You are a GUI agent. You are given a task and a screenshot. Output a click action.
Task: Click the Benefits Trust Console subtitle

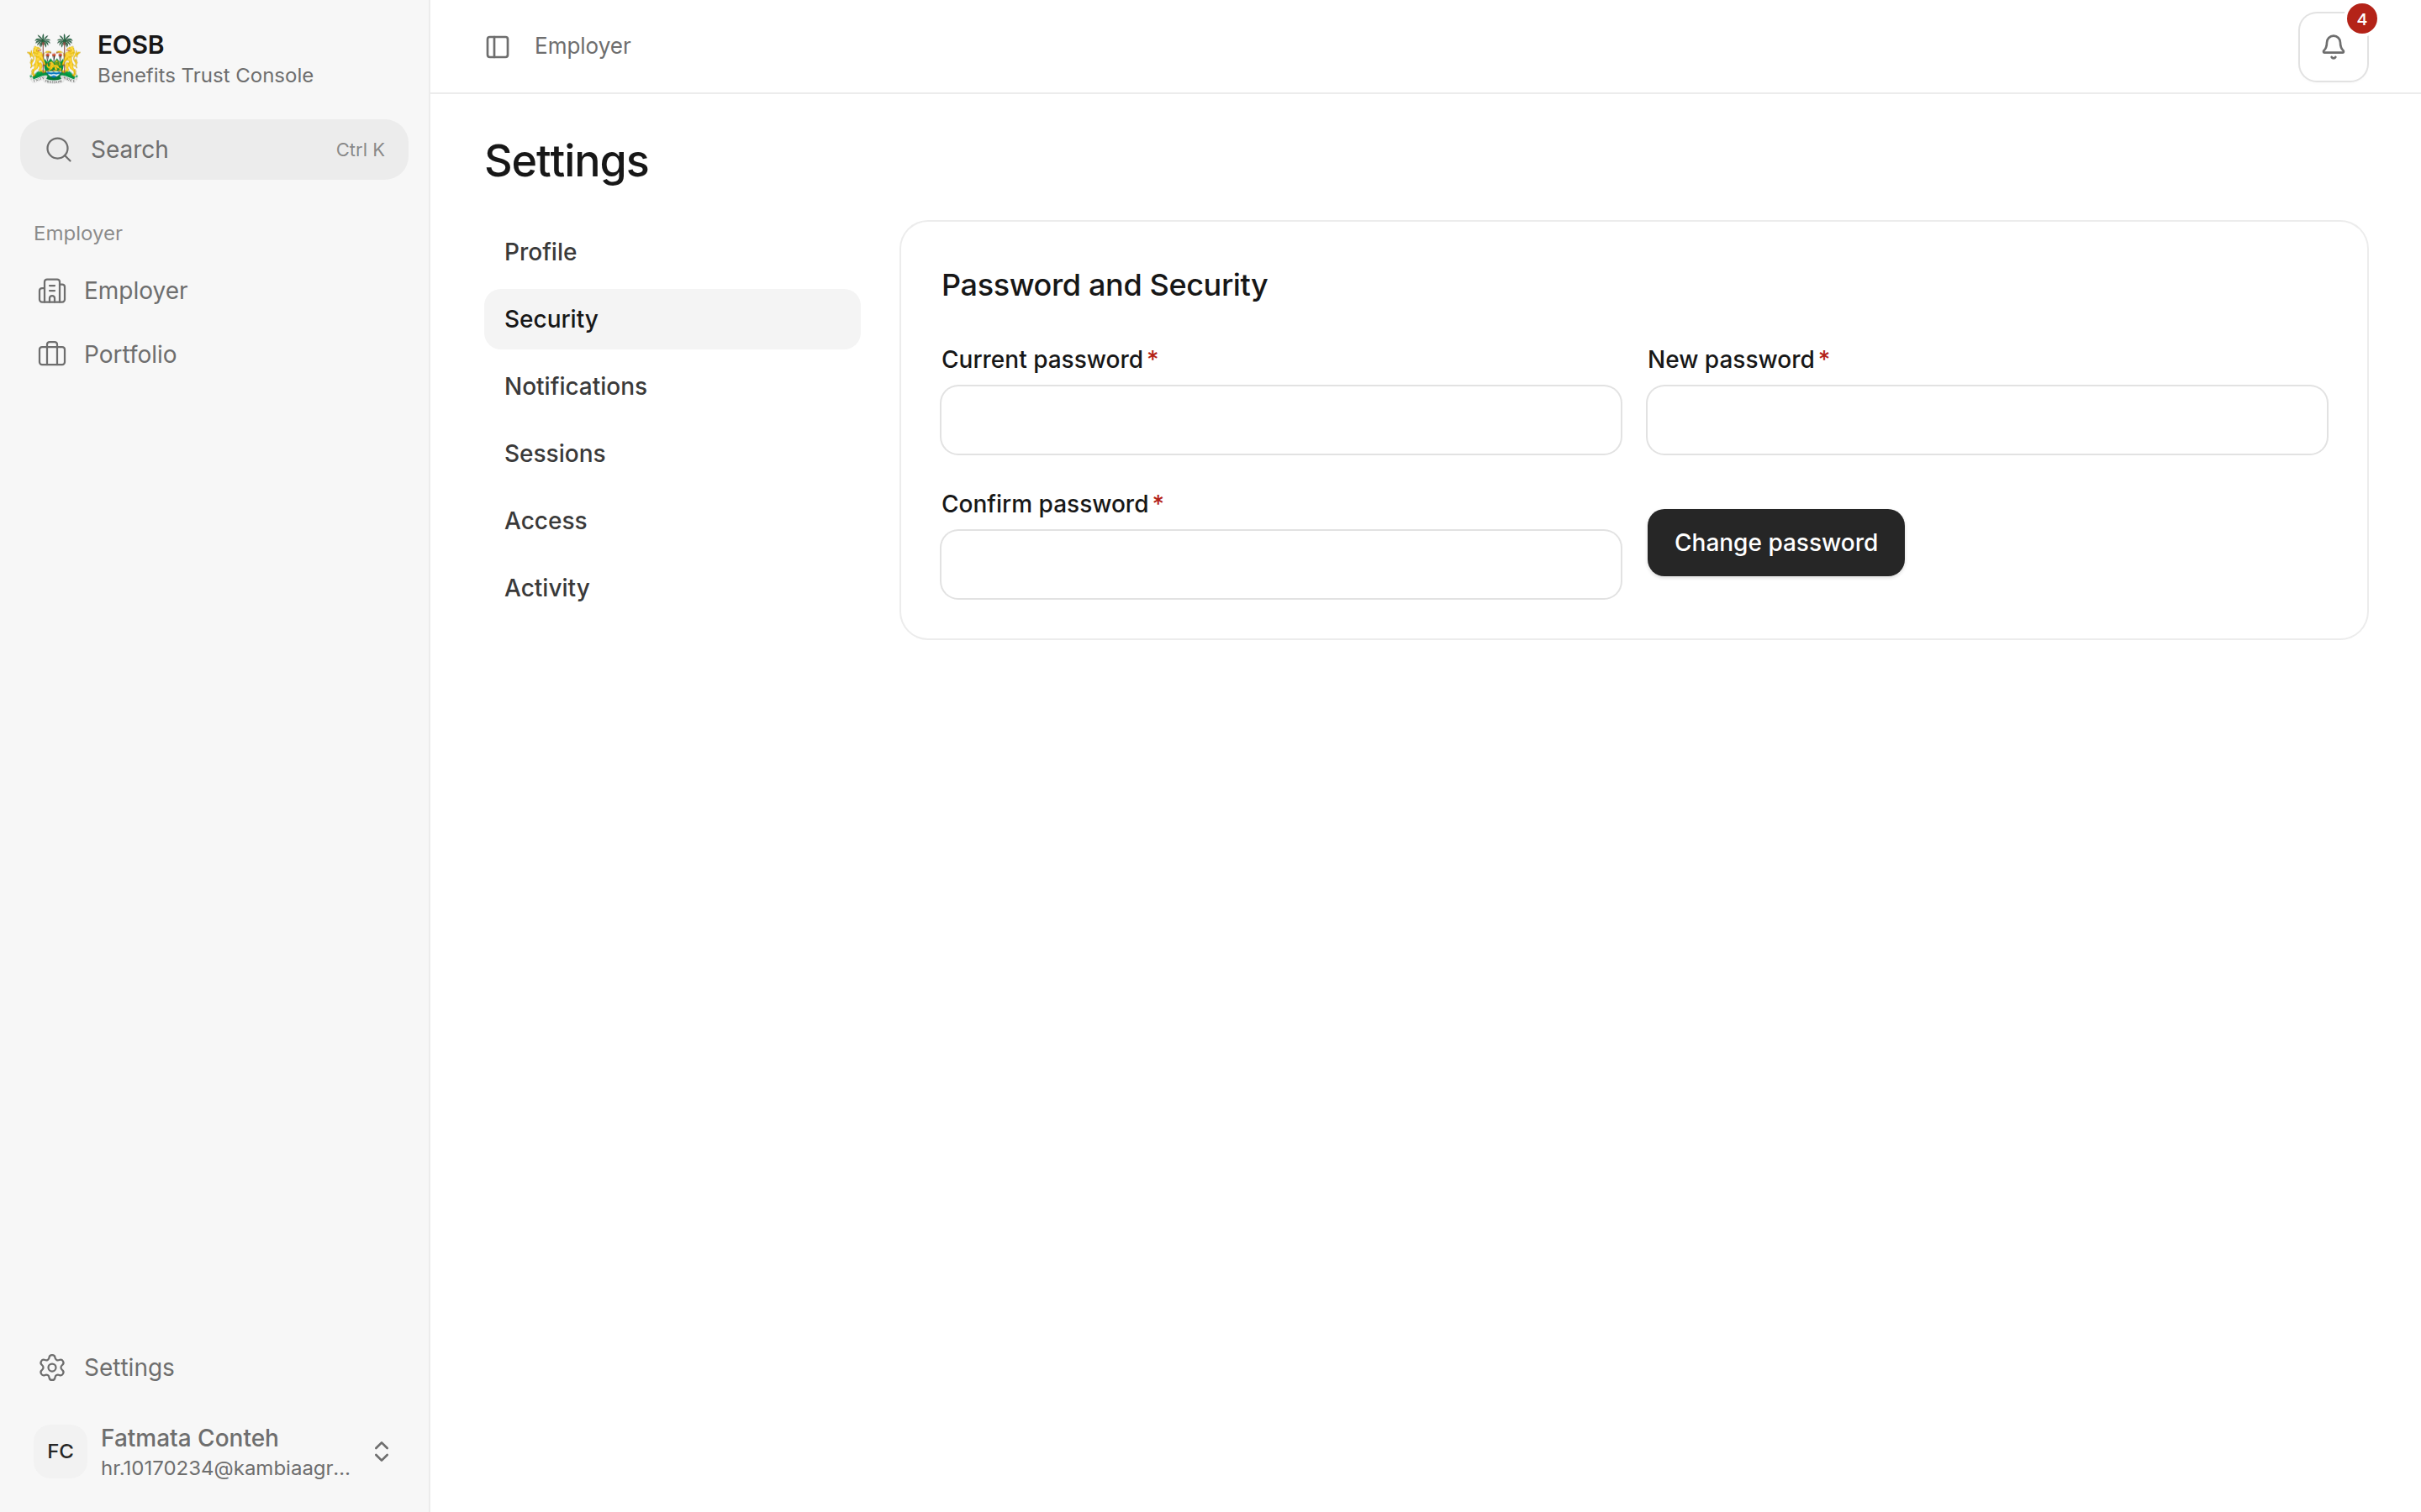click(205, 76)
